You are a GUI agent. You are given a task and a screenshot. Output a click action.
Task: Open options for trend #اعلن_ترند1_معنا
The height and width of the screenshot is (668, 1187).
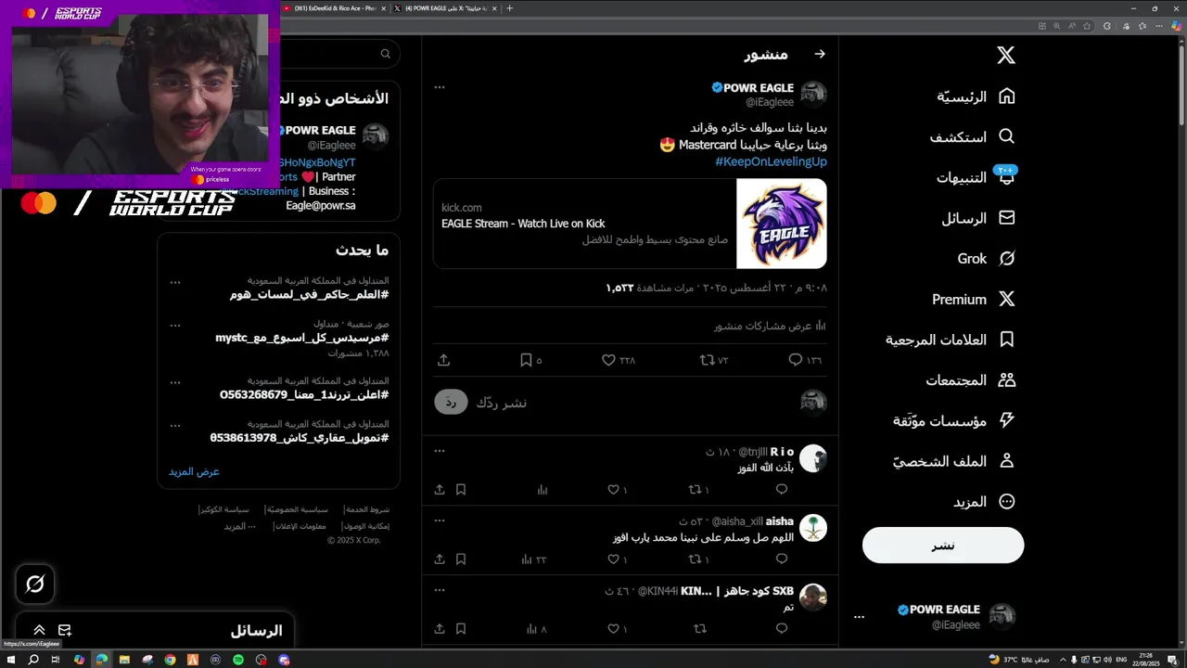point(175,382)
